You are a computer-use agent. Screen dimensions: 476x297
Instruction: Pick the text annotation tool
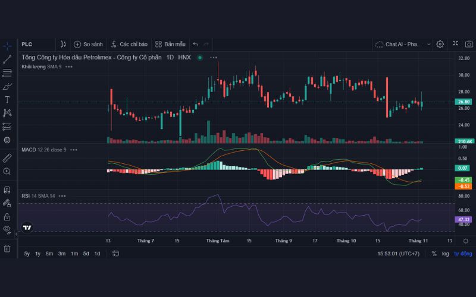click(7, 100)
